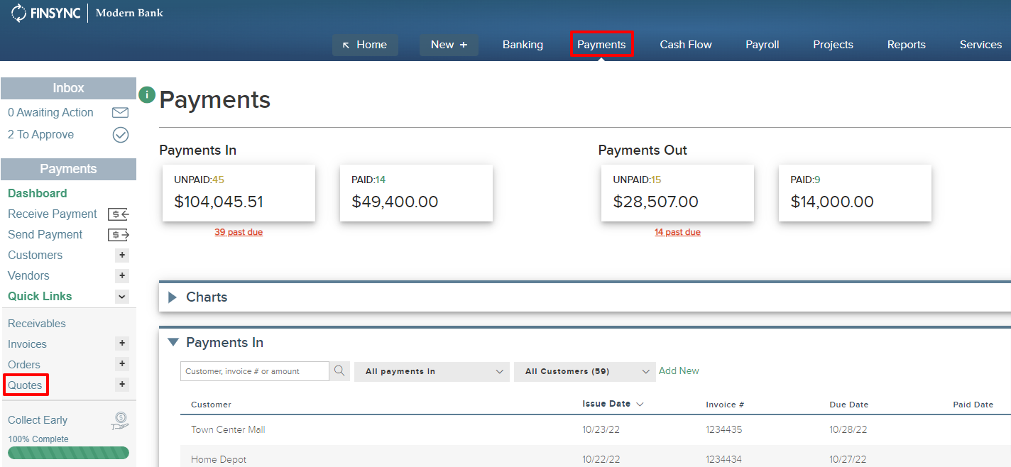Click the Paid Date column header

(973, 405)
